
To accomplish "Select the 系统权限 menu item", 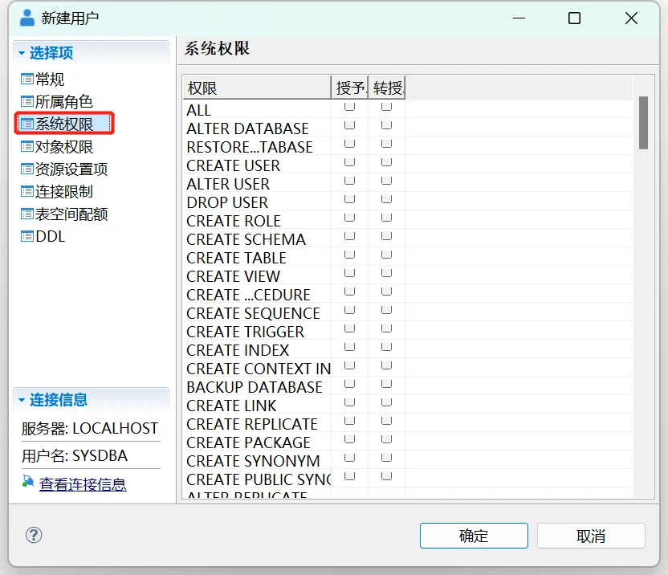I will pyautogui.click(x=64, y=124).
